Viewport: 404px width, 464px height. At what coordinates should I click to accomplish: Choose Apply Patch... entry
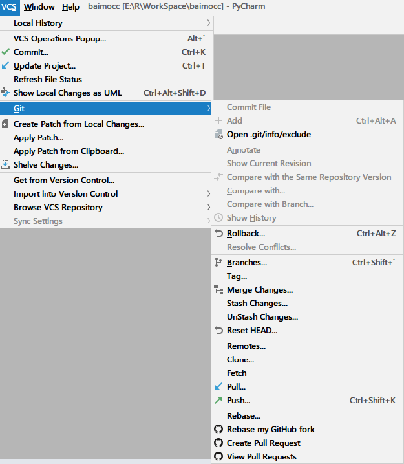pos(107,138)
